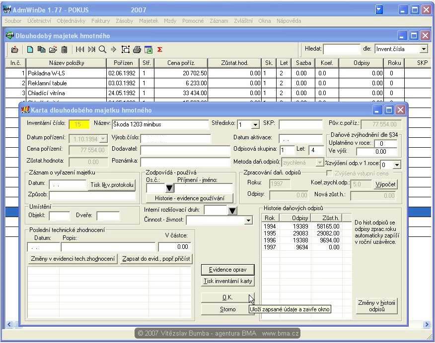Screen dimensions: 435x343
Task: Open the Interní rozlišovací druh arrow lookup
Action: pyautogui.click(x=232, y=211)
